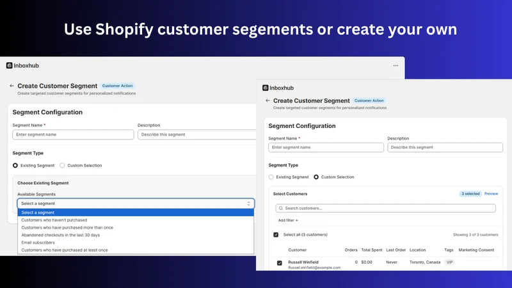Uncheck the Russell Winfield customer checkbox

tap(280, 263)
